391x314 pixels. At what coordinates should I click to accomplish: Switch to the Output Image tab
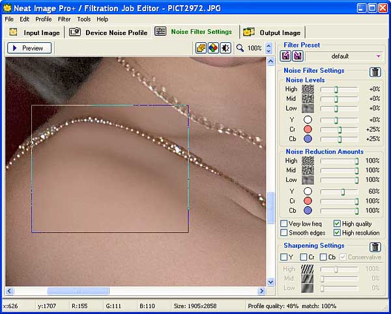tap(272, 33)
